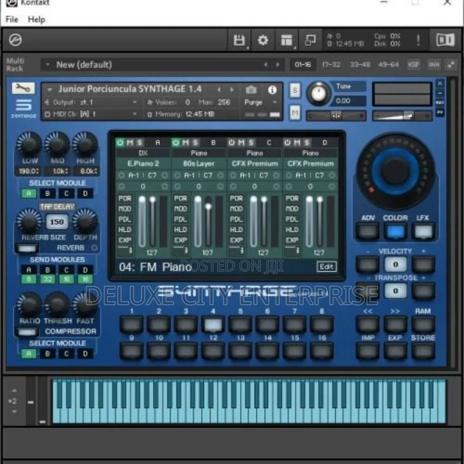464x464 pixels.
Task: Click the Kontakt logo icon
Action: 15,40
